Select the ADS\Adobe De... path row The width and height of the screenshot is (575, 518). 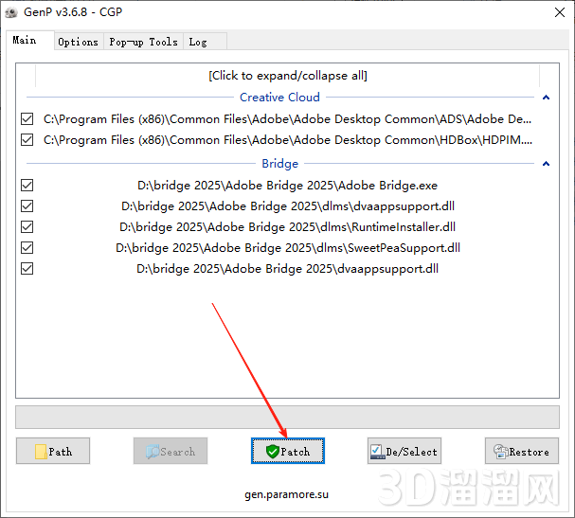point(288,119)
